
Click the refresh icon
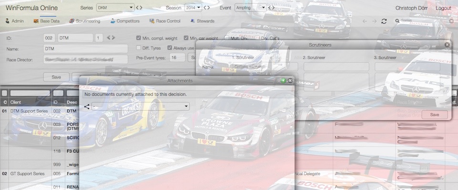click(x=384, y=21)
